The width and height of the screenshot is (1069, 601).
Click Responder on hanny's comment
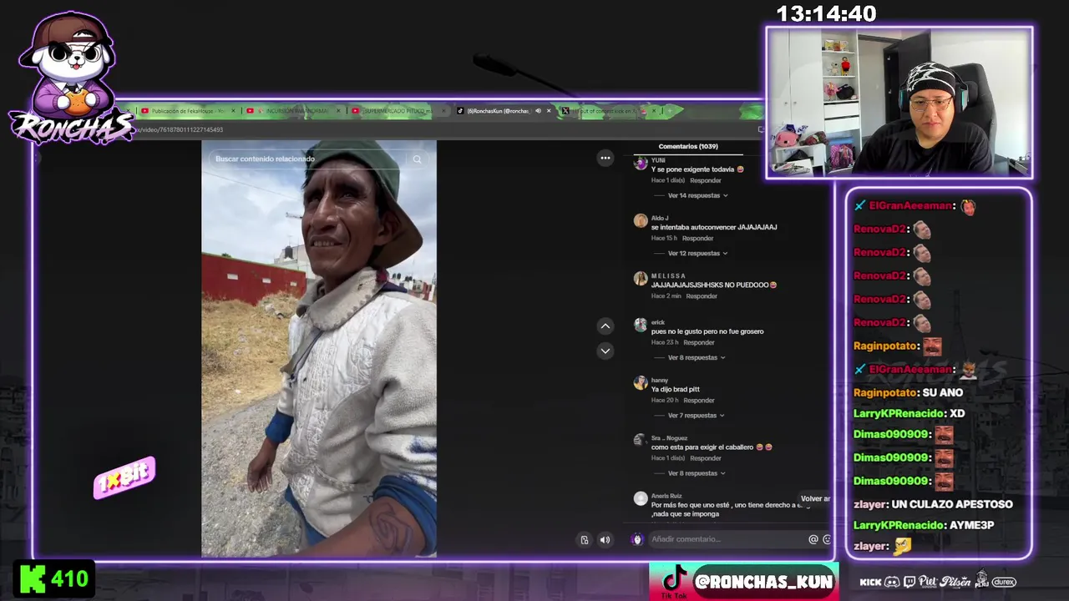point(699,400)
